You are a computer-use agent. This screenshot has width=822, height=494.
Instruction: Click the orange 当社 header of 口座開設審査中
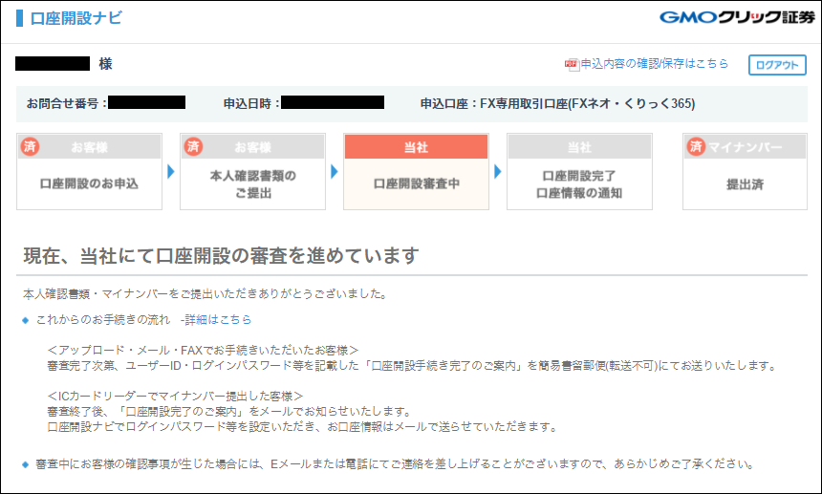point(416,147)
